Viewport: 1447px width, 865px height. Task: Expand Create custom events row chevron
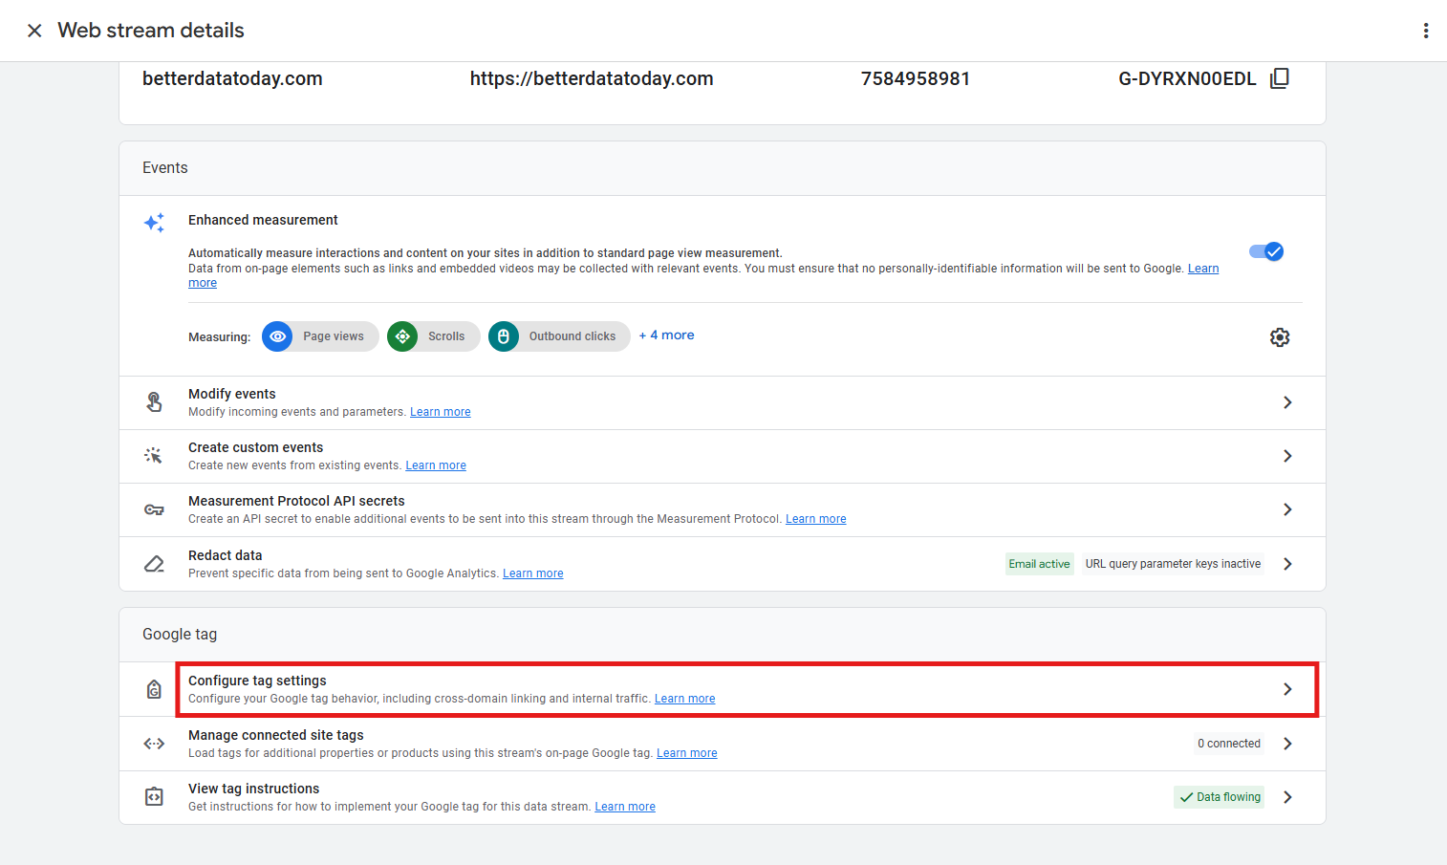1287,456
